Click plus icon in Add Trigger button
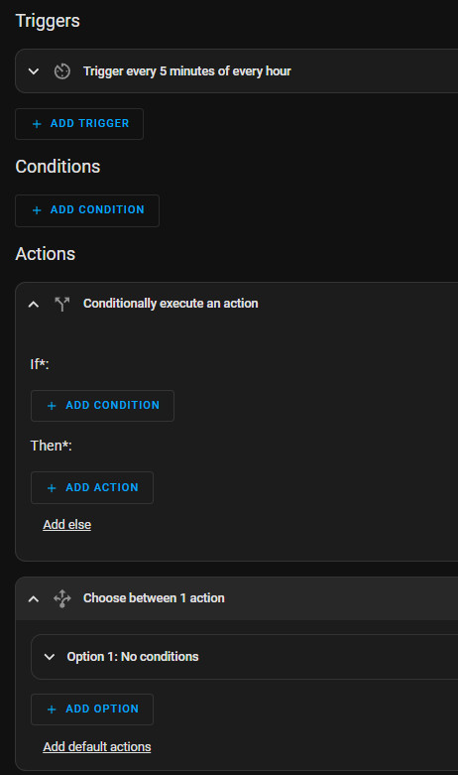 click(37, 124)
